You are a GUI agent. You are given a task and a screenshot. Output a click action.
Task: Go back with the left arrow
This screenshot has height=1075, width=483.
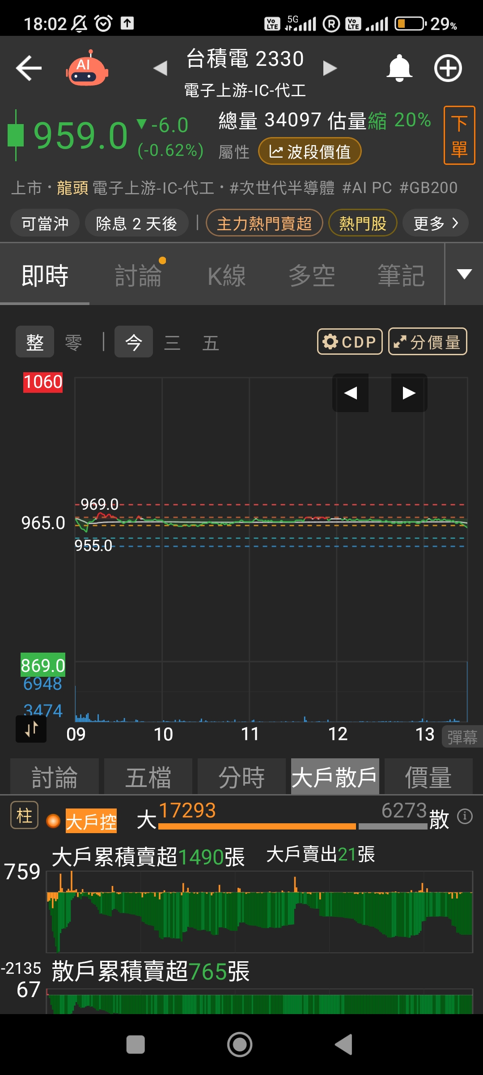click(x=29, y=68)
